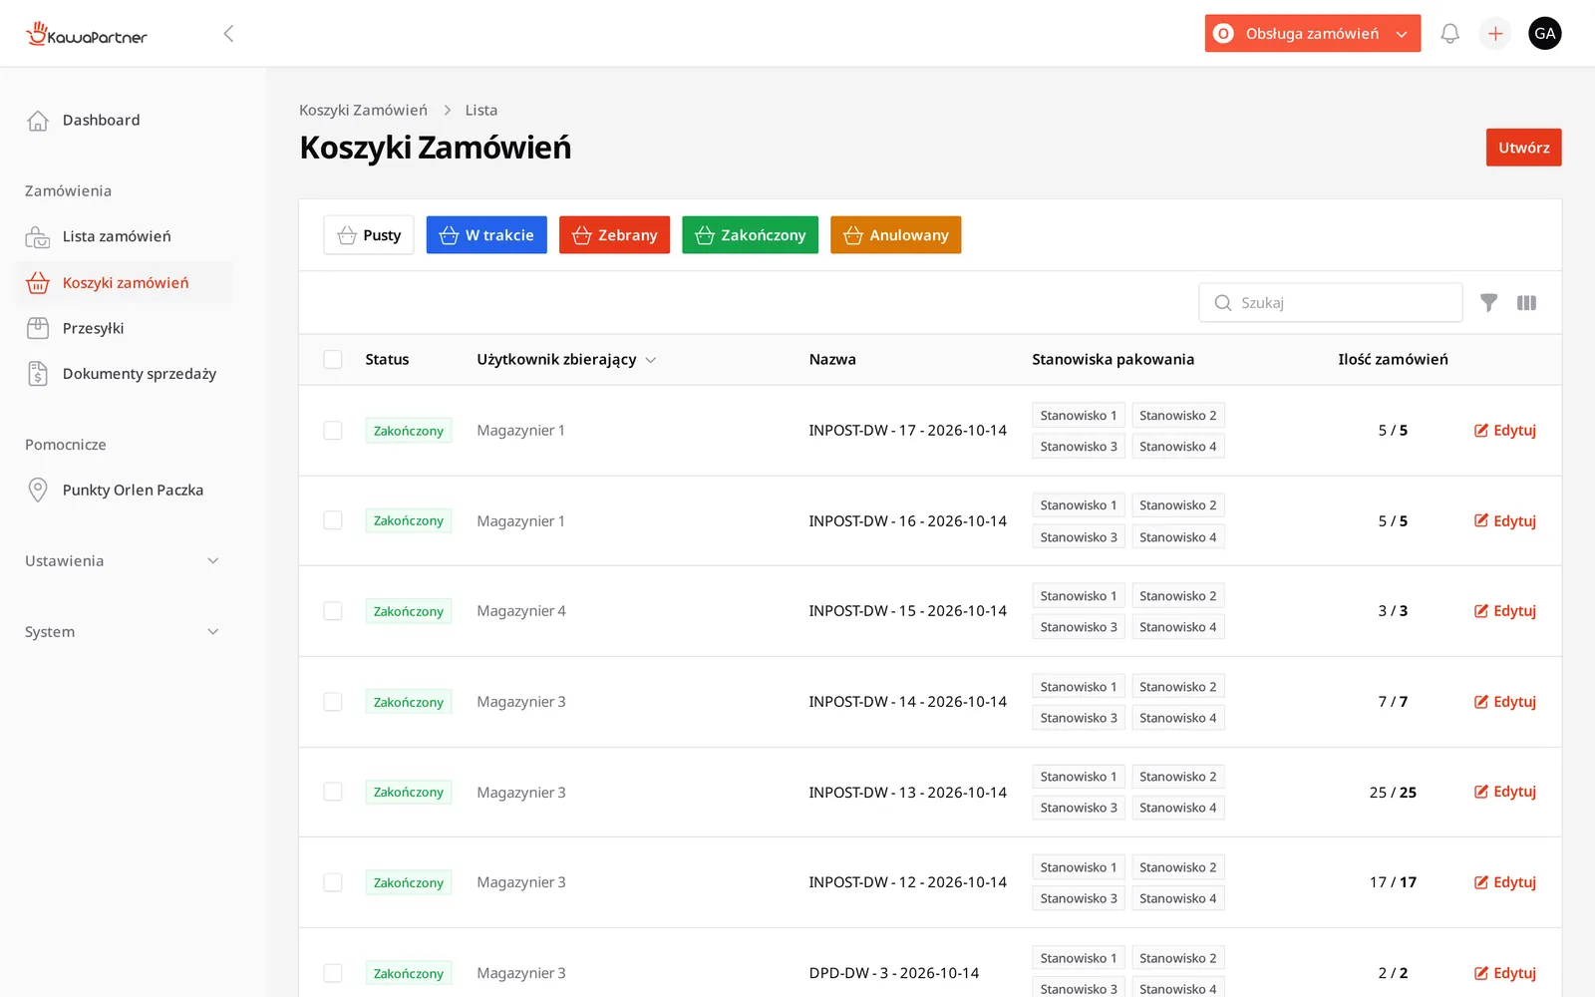Click the Koszyki Zamówień breadcrumb link

pyautogui.click(x=363, y=111)
